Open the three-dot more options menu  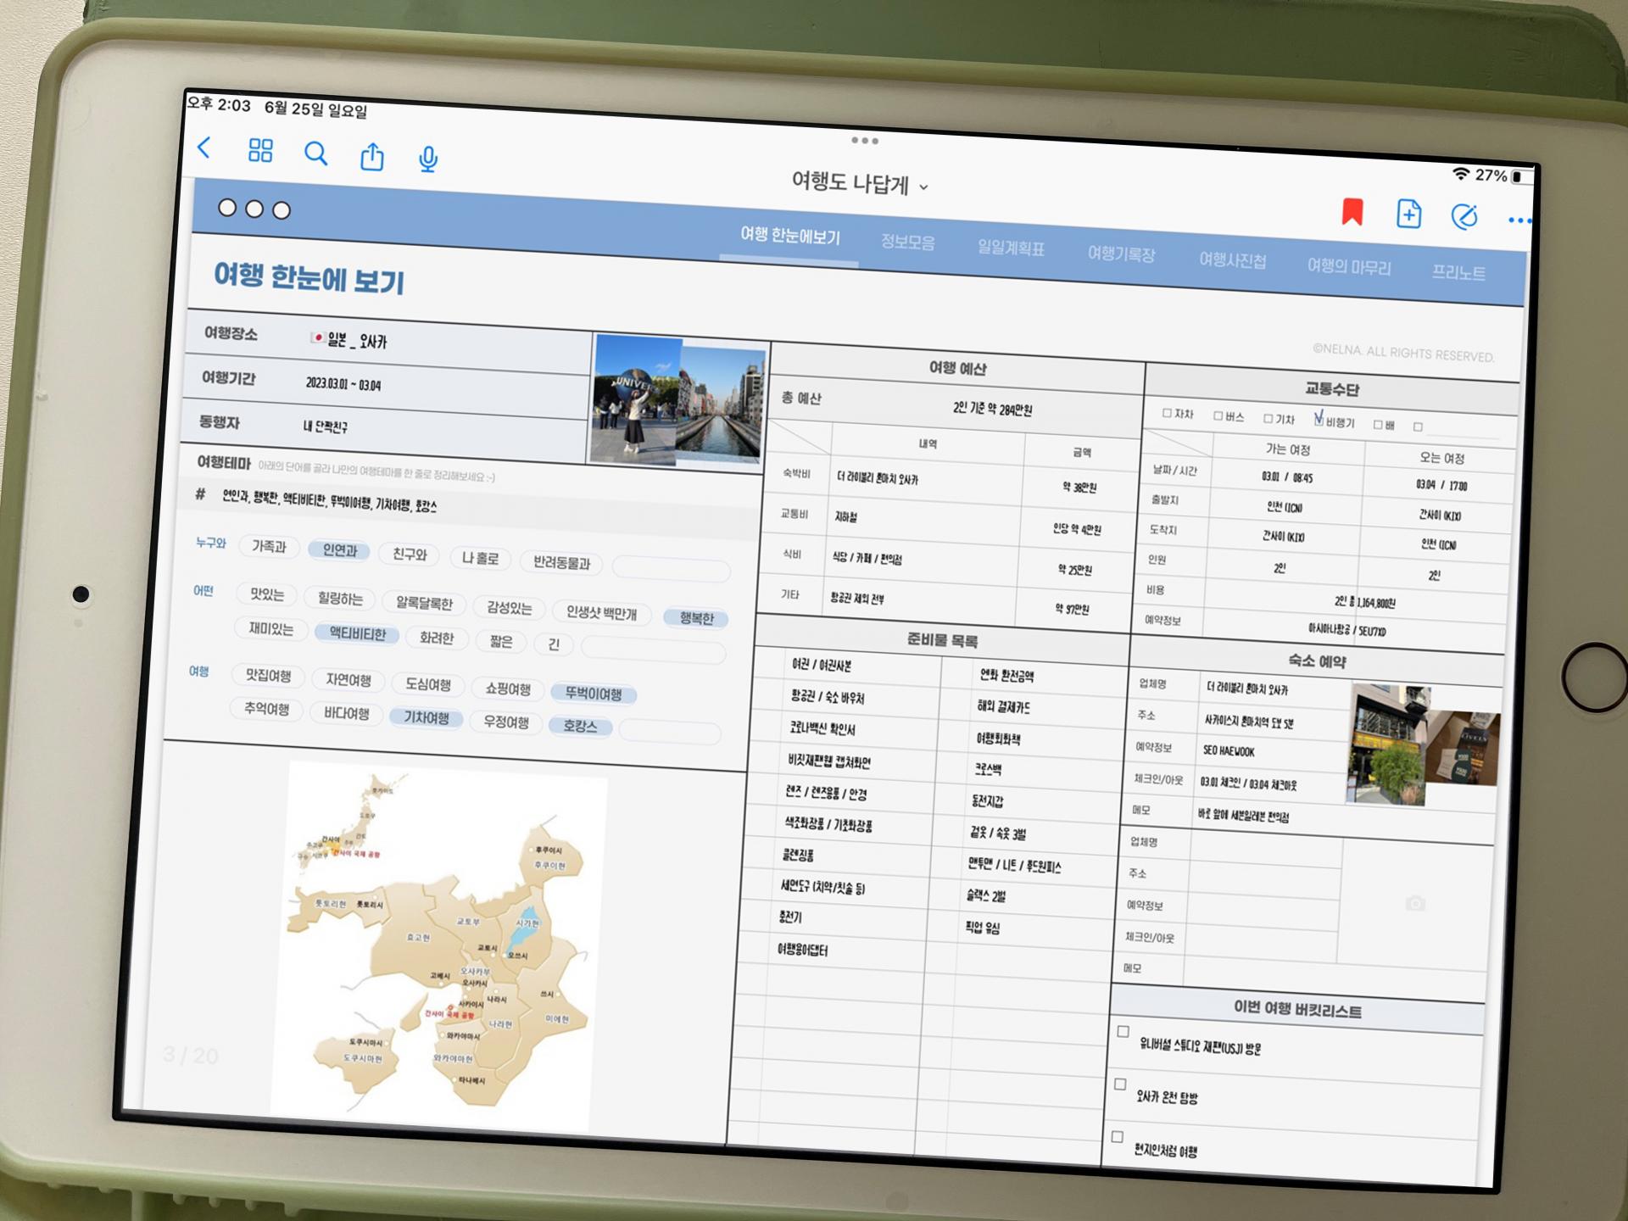1519,221
